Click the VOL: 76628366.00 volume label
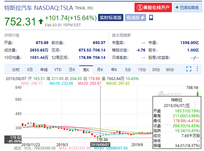The image size is (204, 151). pos(40,148)
